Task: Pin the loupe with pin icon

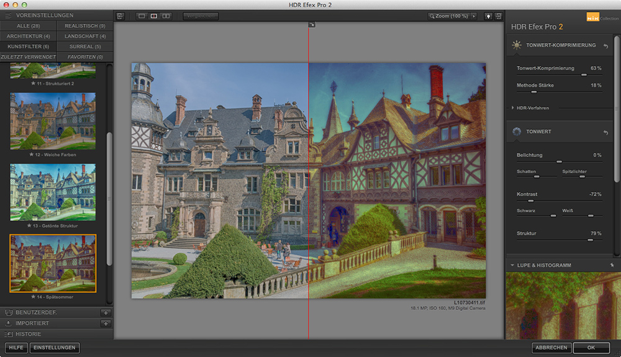Action: (x=611, y=265)
